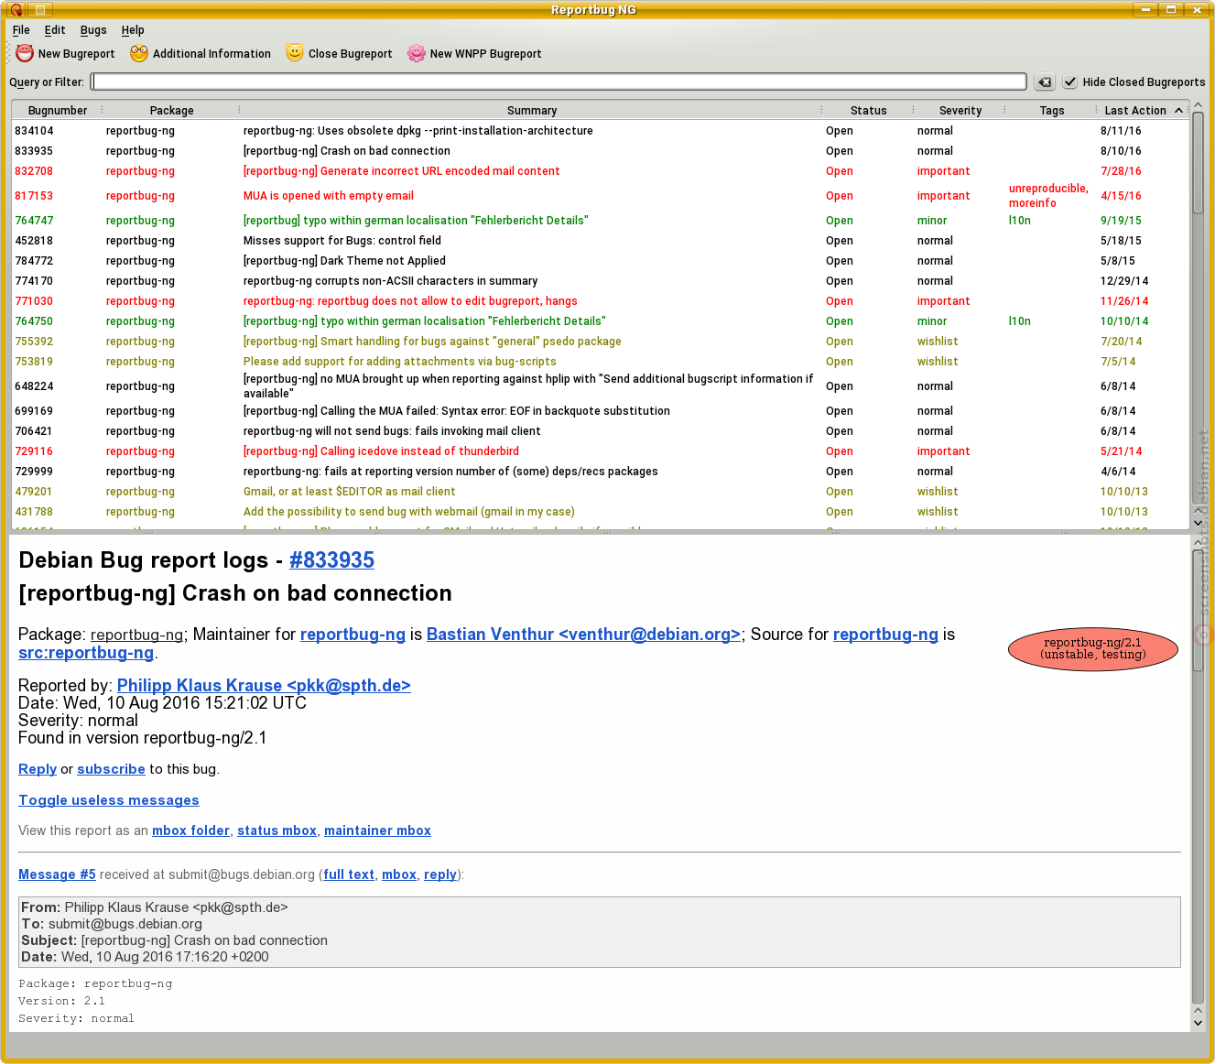Sort by Severity column header
Viewport: 1215px width, 1064px height.
tap(960, 111)
